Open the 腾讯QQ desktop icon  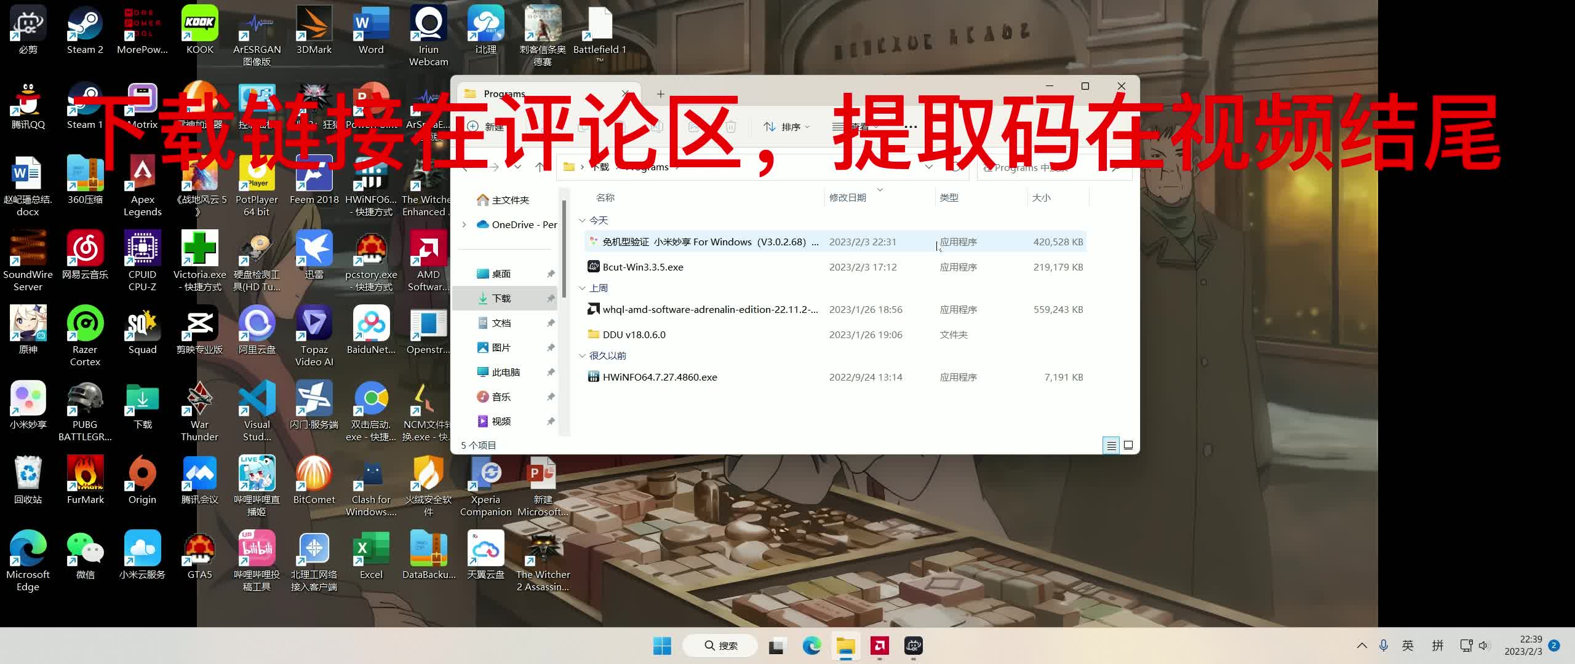[x=28, y=105]
